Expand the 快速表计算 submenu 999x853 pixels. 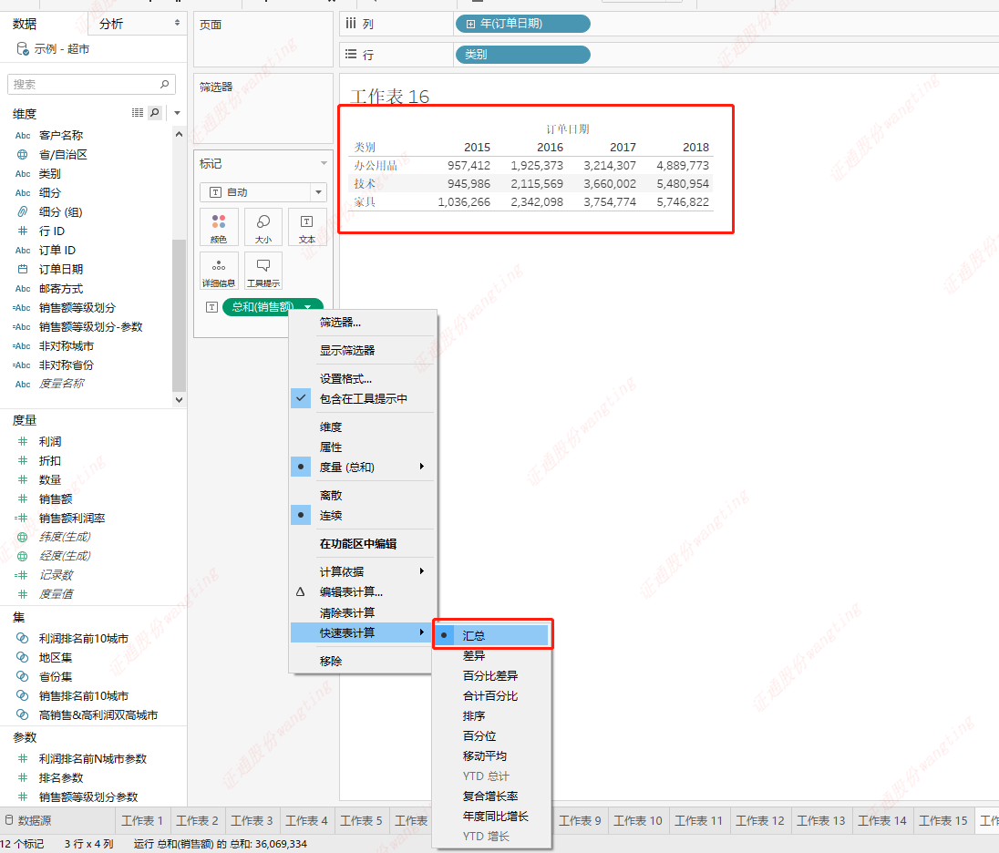[x=363, y=632]
